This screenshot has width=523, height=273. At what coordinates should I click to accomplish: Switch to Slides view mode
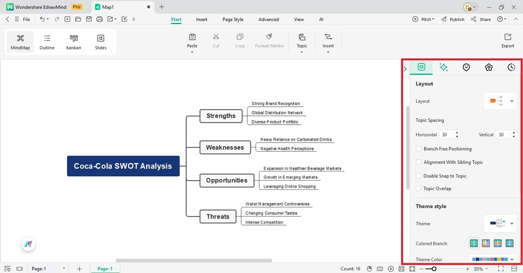pyautogui.click(x=101, y=42)
